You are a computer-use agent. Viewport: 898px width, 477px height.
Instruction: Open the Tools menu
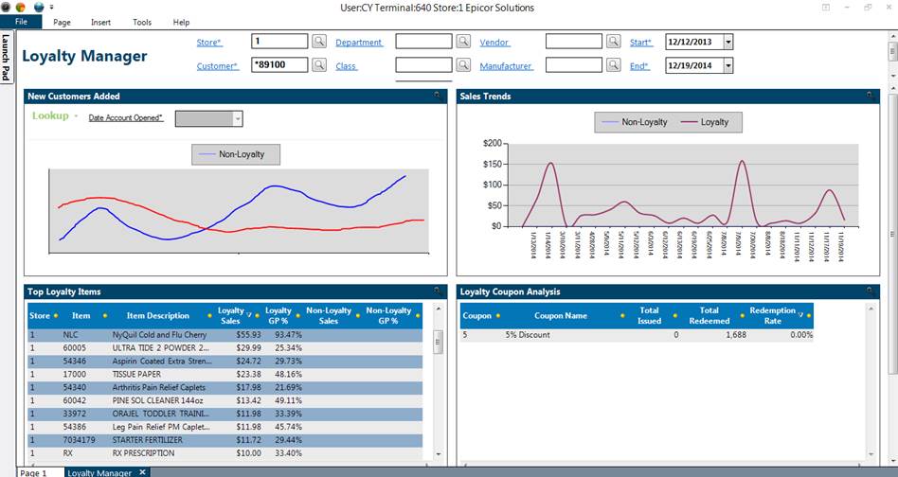[142, 22]
